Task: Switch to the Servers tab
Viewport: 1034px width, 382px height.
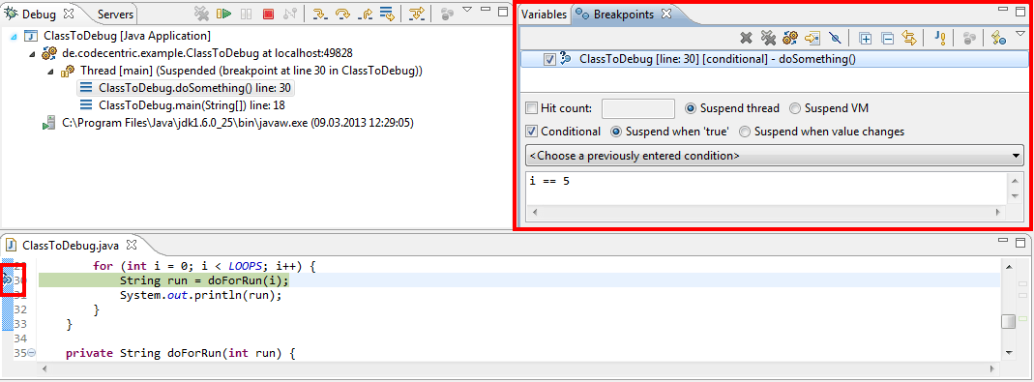Action: [x=115, y=14]
